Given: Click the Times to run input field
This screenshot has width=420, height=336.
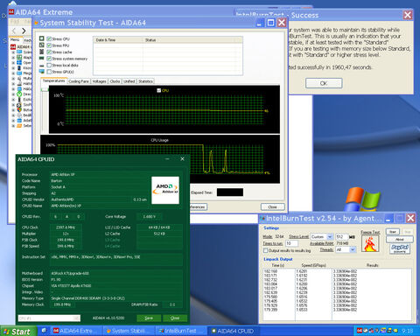Looking at the screenshot, I should (291, 243).
